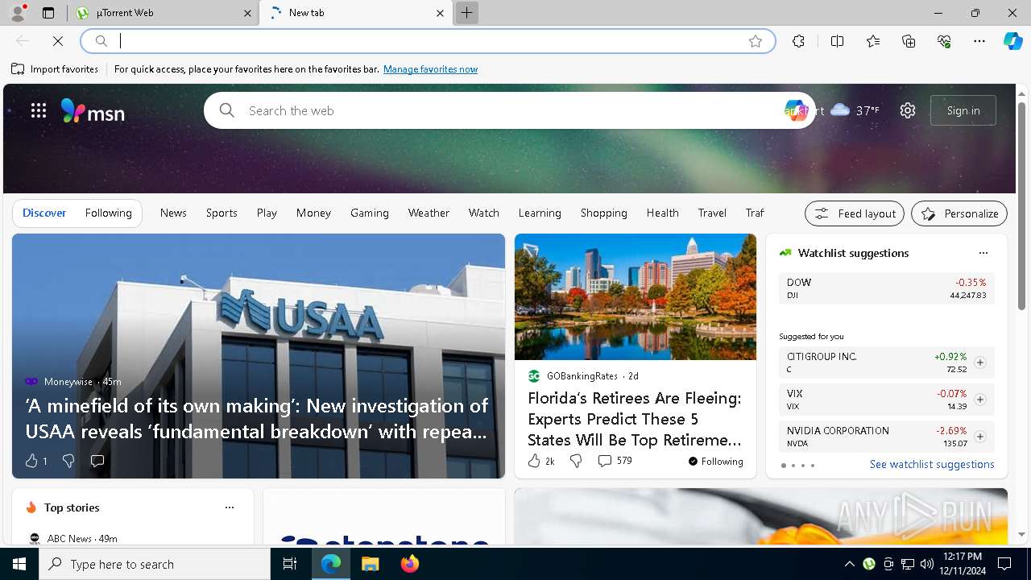Click the Sign in button
1031x580 pixels.
[963, 110]
